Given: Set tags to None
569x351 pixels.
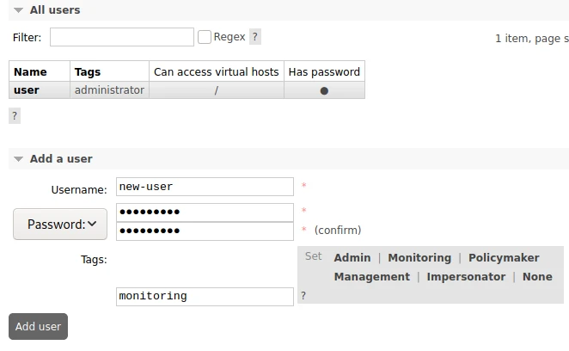Looking at the screenshot, I should (537, 277).
